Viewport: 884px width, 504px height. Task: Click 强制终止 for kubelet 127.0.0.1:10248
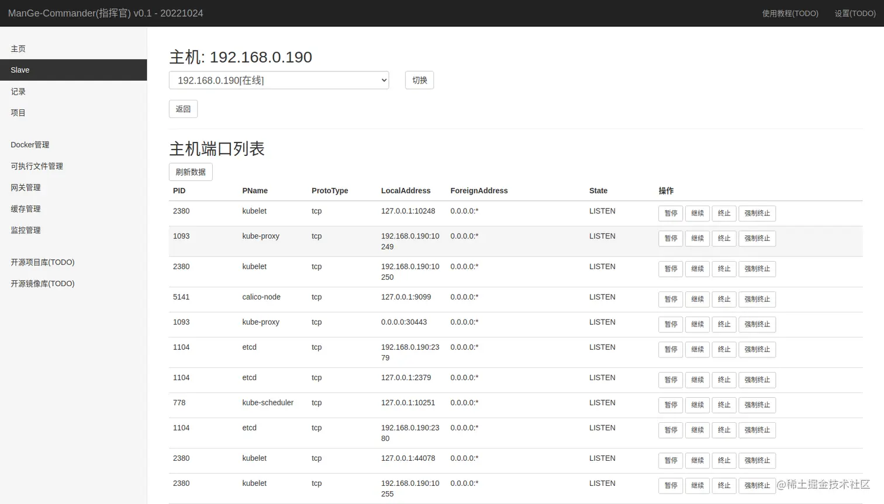pyautogui.click(x=757, y=213)
